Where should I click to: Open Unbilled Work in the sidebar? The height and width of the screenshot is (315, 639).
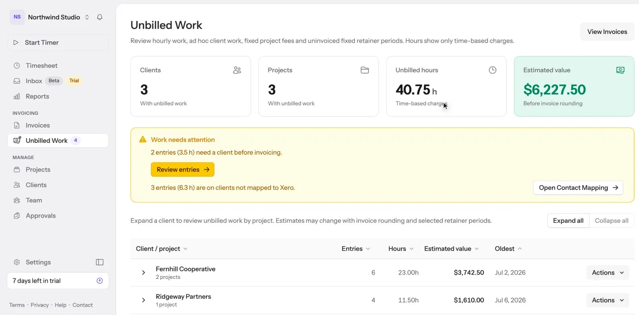58,141
